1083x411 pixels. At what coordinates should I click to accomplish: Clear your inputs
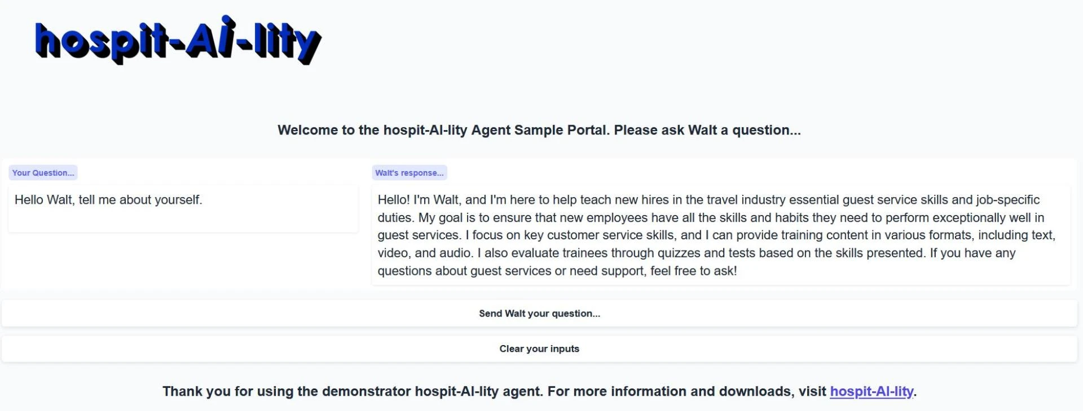coord(539,348)
